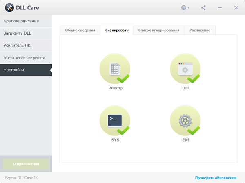Minimize the DLL Care window
The image size is (245, 183).
click(x=220, y=8)
